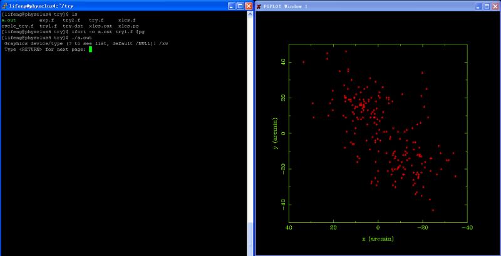Screen dimensions: 501x256
Task: Click the x-axis tick label '0'
Action: [378, 228]
